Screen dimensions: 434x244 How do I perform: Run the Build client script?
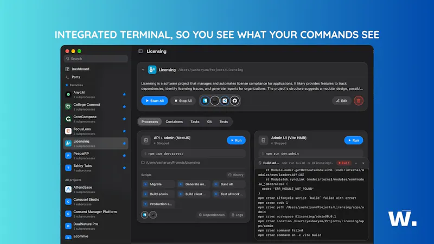click(x=194, y=194)
